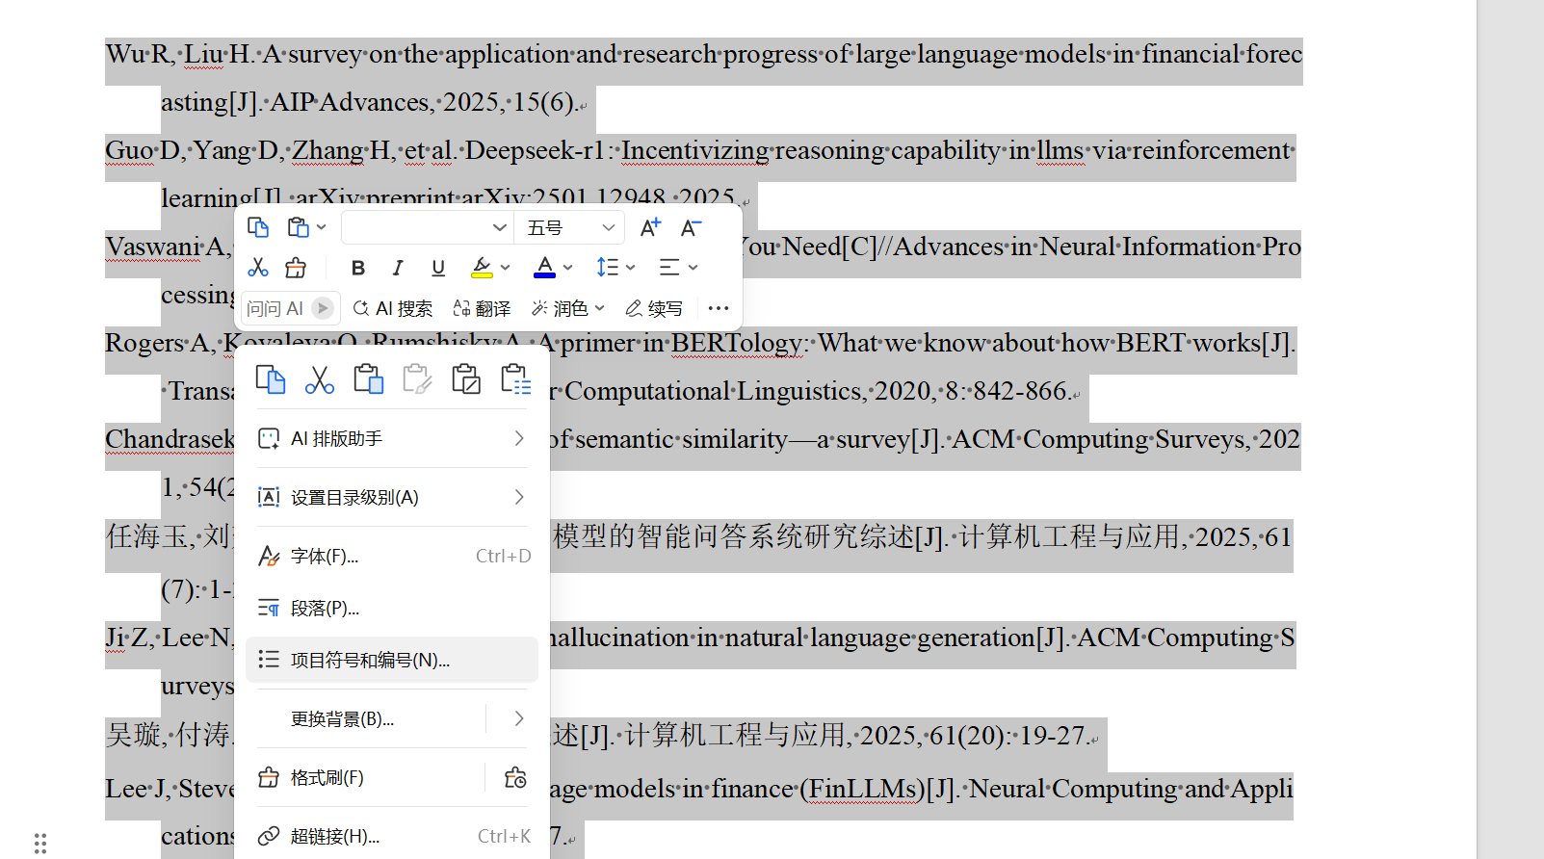Toggle italic formatting
This screenshot has width=1544, height=859.
click(x=398, y=268)
